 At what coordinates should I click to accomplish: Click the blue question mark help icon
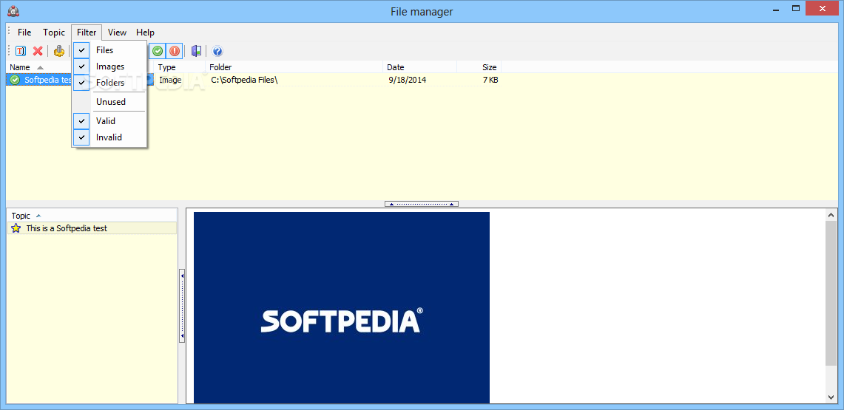(x=217, y=51)
